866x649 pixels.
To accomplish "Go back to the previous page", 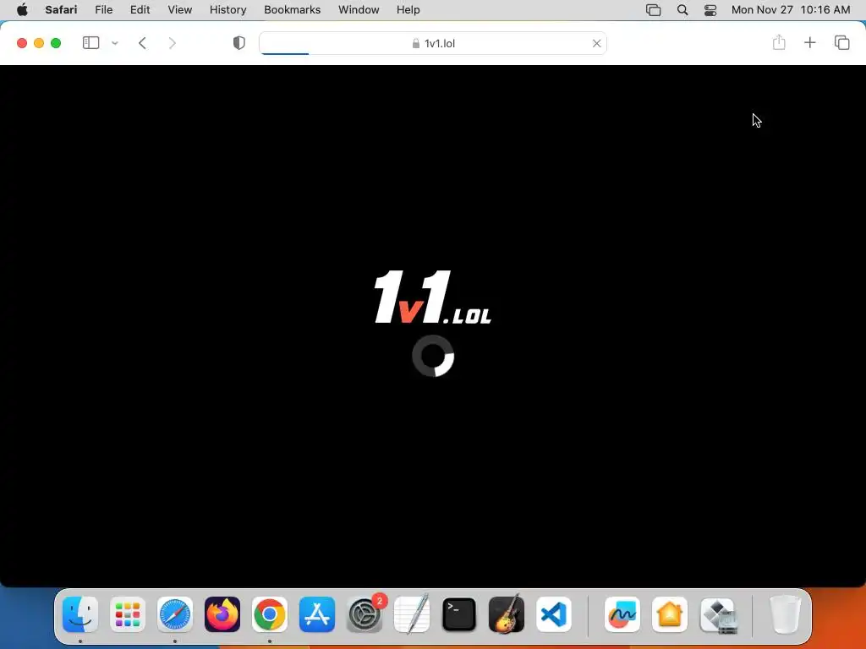I will (x=142, y=43).
